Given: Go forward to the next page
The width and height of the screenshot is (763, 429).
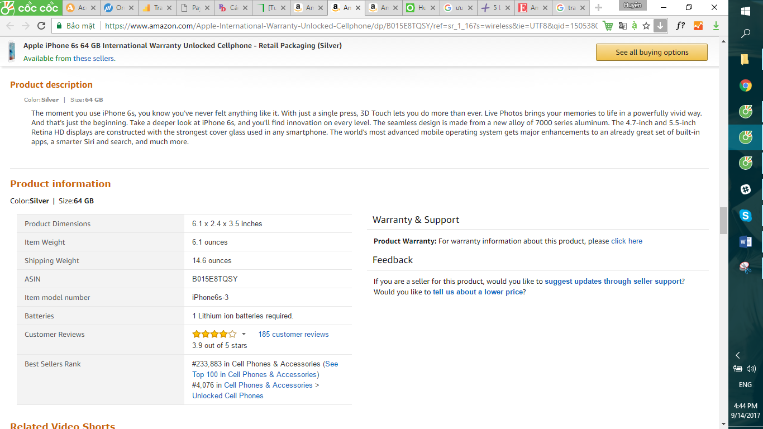Looking at the screenshot, I should pos(25,26).
